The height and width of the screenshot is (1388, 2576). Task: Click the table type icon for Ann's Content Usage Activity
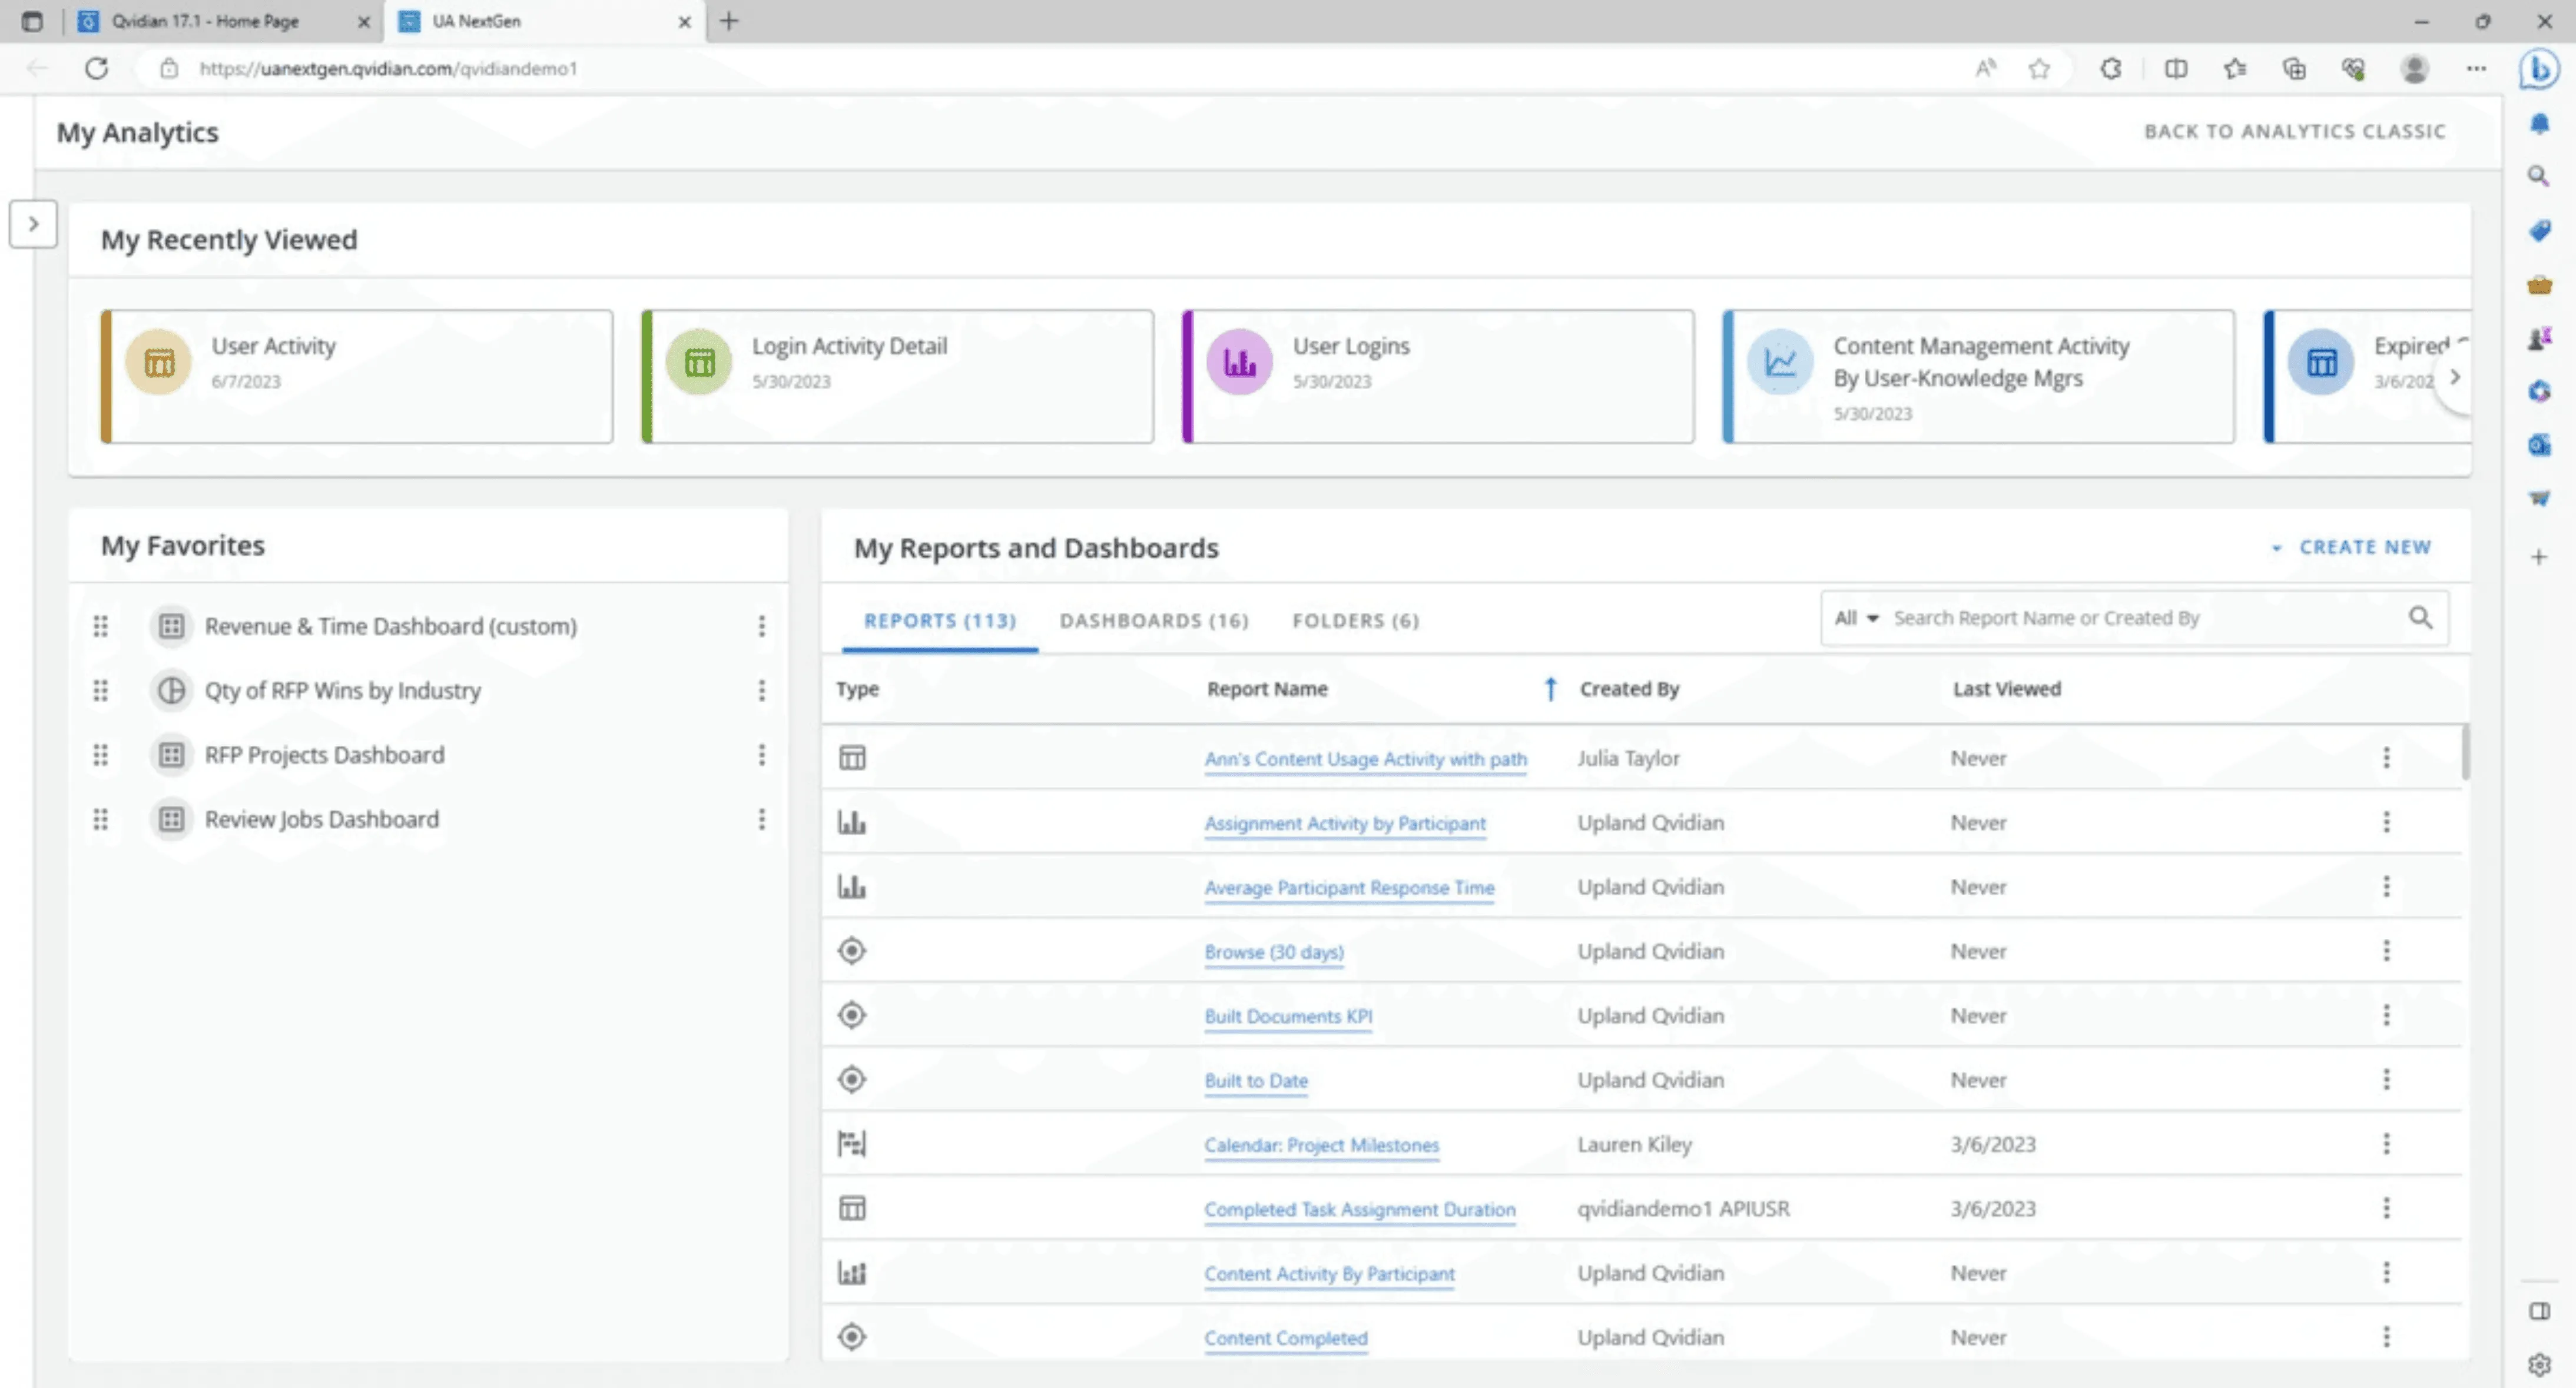coord(852,758)
